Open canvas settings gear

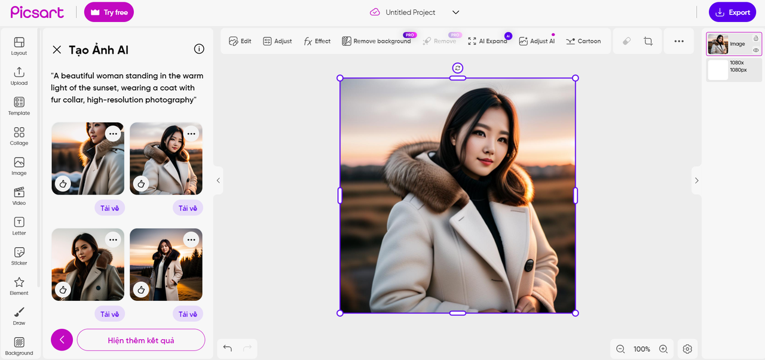[x=687, y=349]
